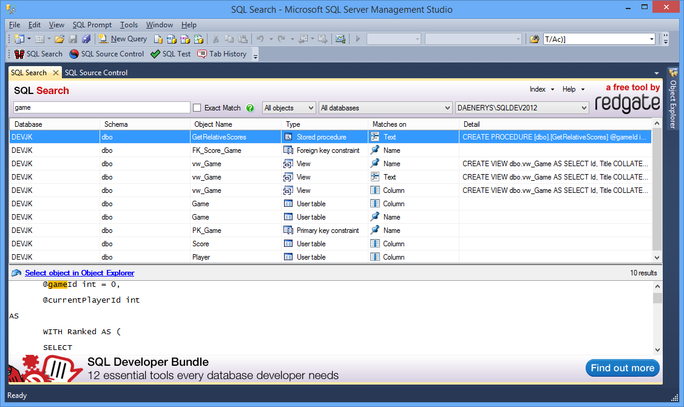Click the Open File folder icon
Screen dimensions: 684x407
pyautogui.click(x=59, y=39)
